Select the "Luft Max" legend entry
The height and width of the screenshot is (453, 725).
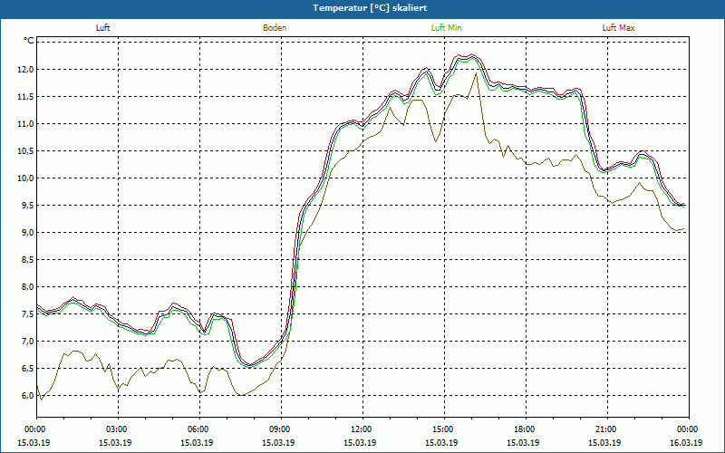[619, 28]
